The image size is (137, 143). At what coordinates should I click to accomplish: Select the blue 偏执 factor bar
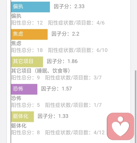pos(31,7)
